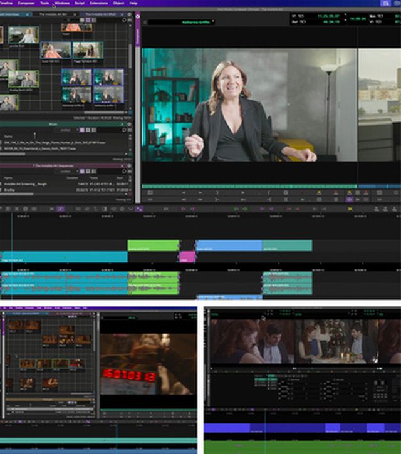Open the Composer menu
This screenshot has width=401, height=454.
click(26, 3)
